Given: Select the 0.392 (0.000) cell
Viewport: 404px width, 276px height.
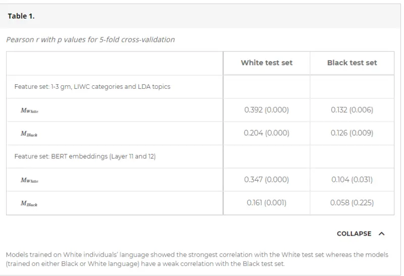Looking at the screenshot, I should point(267,110).
